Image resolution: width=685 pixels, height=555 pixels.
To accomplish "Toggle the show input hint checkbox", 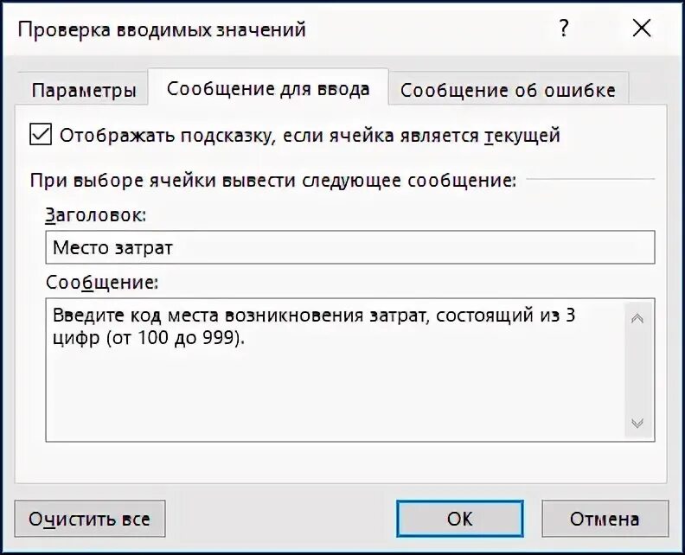I will coord(40,135).
